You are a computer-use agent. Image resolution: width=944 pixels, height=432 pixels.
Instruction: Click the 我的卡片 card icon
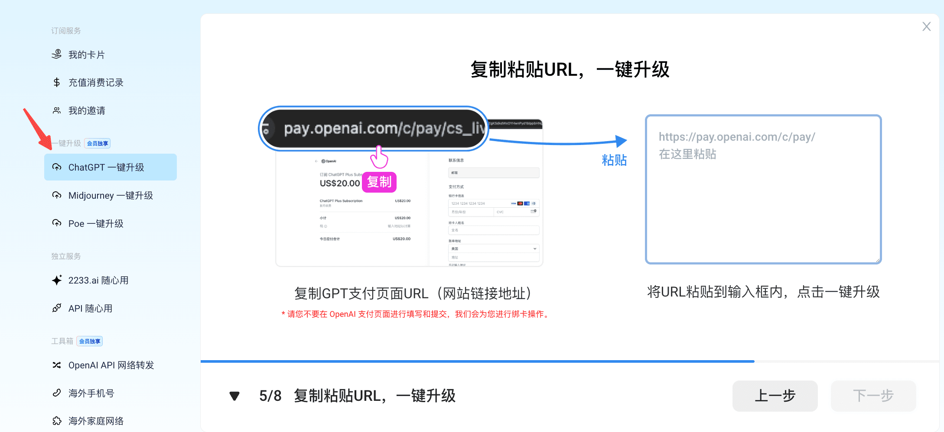coord(57,55)
